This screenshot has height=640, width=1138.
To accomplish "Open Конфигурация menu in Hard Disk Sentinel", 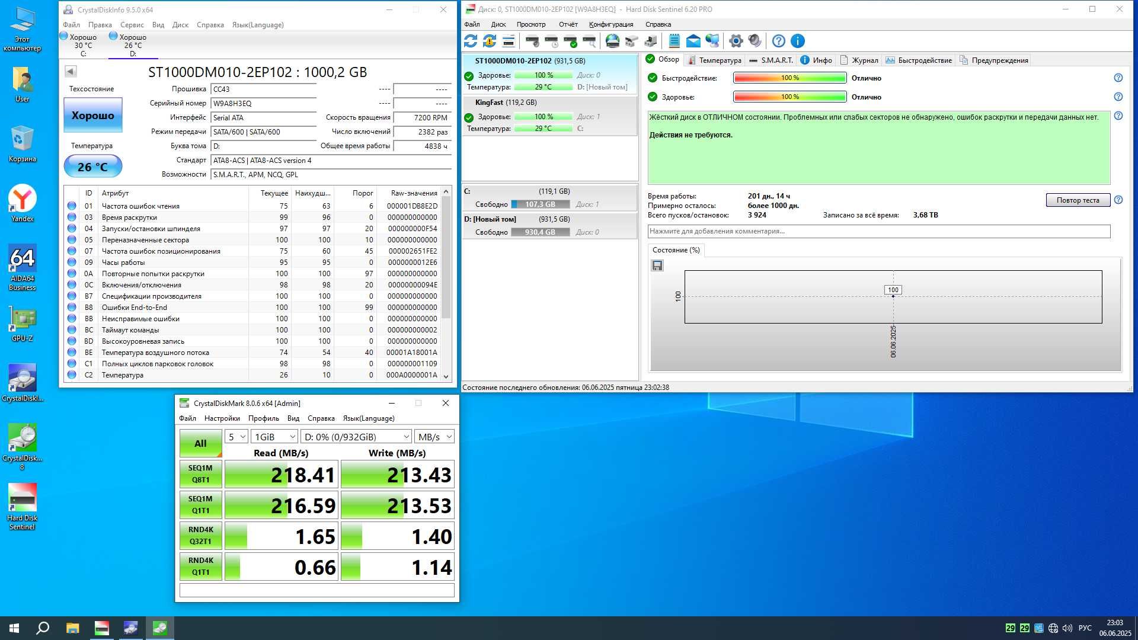I will 611,24.
